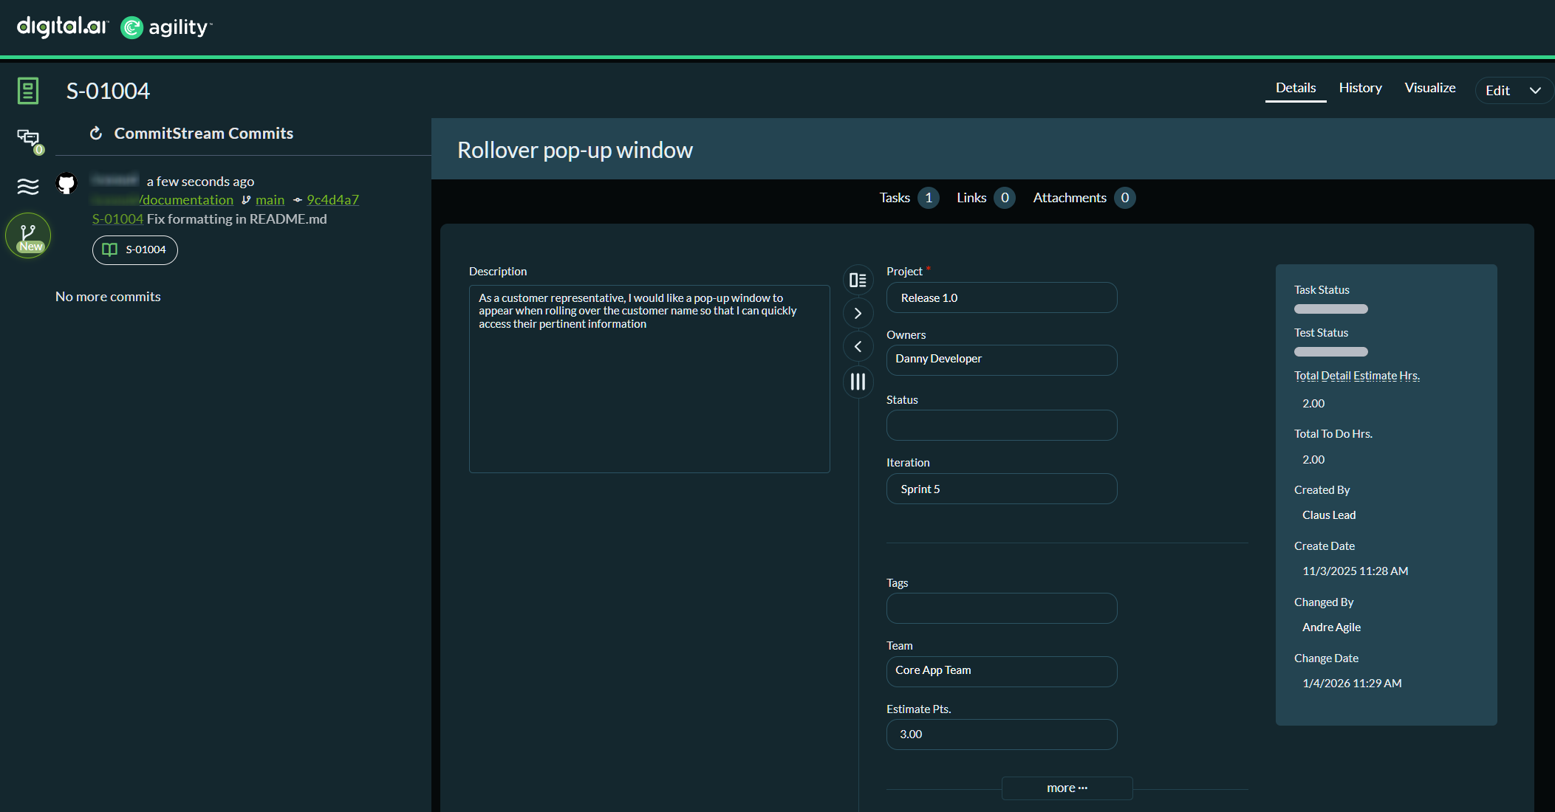This screenshot has width=1555, height=812.
Task: Toggle the side-by-side layout icon
Action: 858,280
